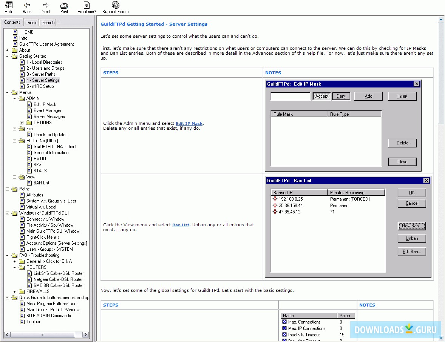Open the Support Forum
The image size is (445, 342).
point(115,7)
